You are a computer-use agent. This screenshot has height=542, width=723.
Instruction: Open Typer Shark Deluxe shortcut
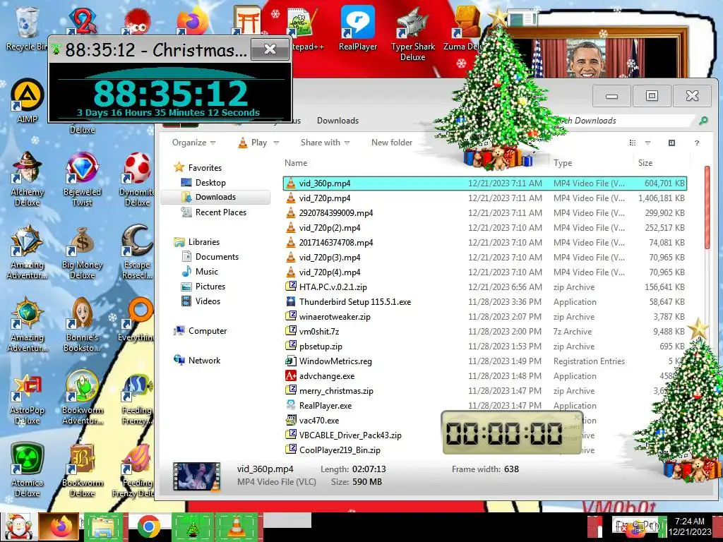(412, 33)
